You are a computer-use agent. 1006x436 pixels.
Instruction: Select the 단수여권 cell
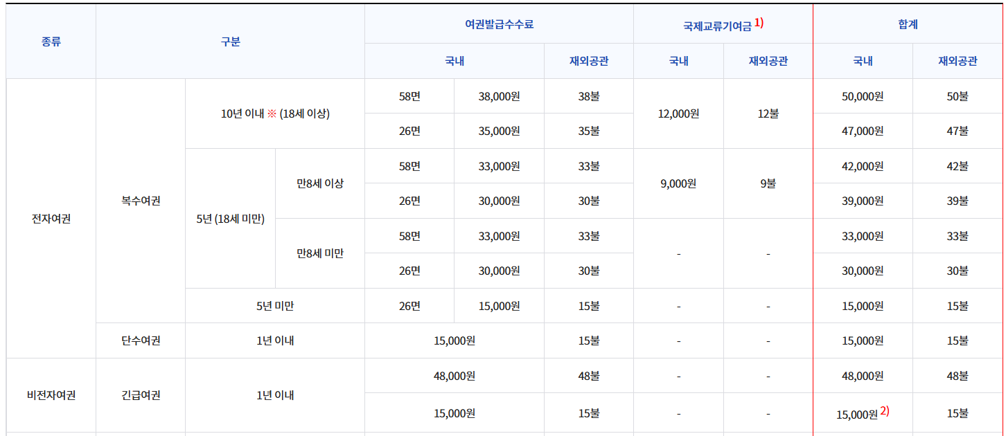140,340
